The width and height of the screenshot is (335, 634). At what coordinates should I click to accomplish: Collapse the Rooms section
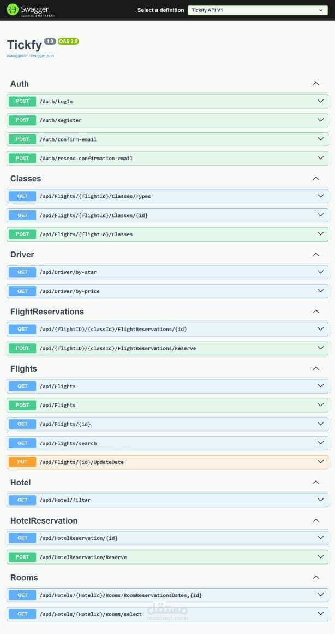316,577
